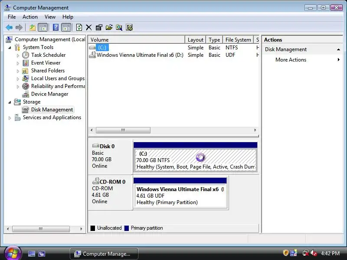Click the black Unallocated legend swatch
Screen dimensions: 347x260
[93, 228]
